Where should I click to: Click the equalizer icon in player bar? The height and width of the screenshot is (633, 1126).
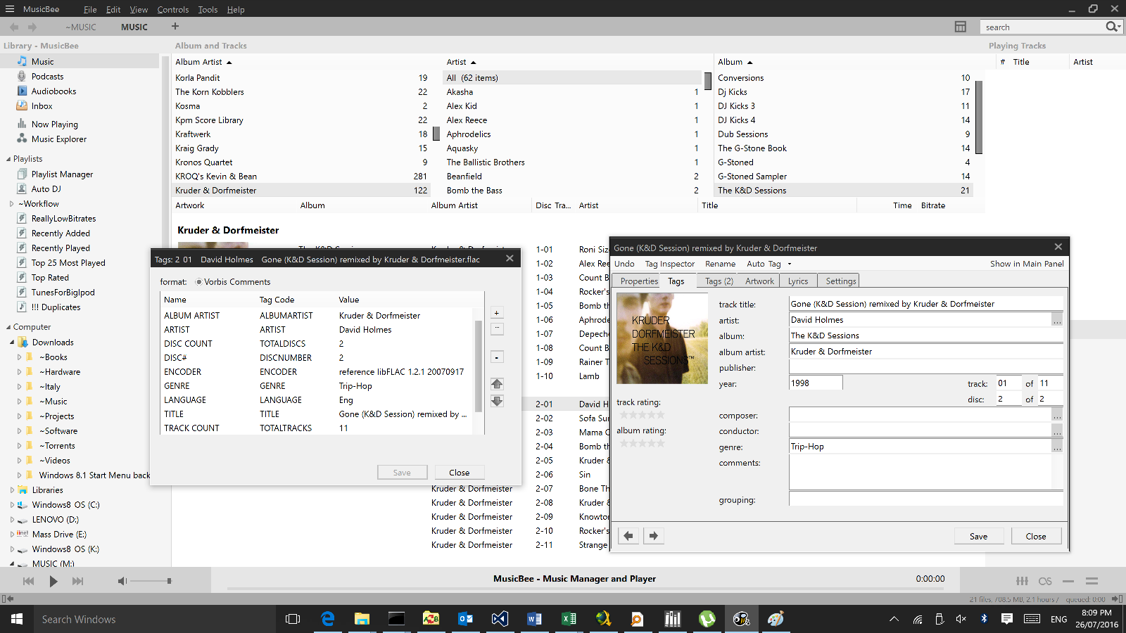(x=1022, y=581)
